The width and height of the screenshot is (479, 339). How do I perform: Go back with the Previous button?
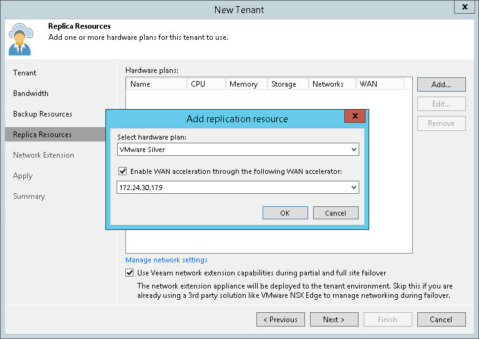(x=280, y=320)
